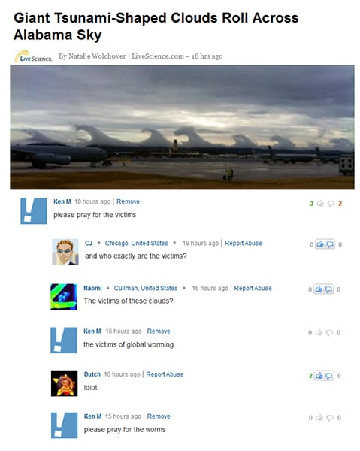Thumbs down Ken M's first comment
360x451 pixels.
331,204
